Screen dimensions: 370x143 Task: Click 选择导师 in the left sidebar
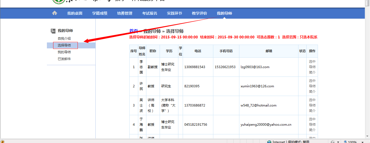pos(64,45)
